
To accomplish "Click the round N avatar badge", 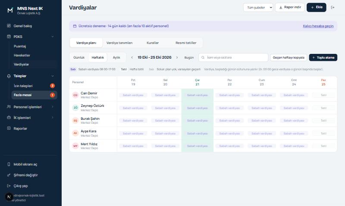I will pyautogui.click(x=9, y=197).
